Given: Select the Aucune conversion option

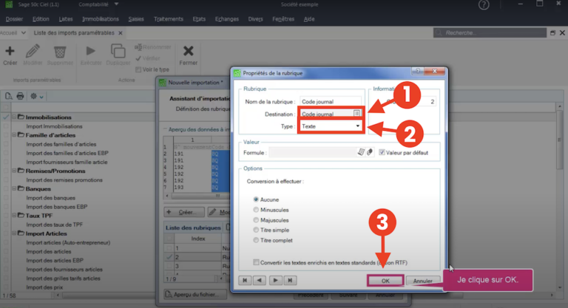Looking at the screenshot, I should tap(256, 199).
